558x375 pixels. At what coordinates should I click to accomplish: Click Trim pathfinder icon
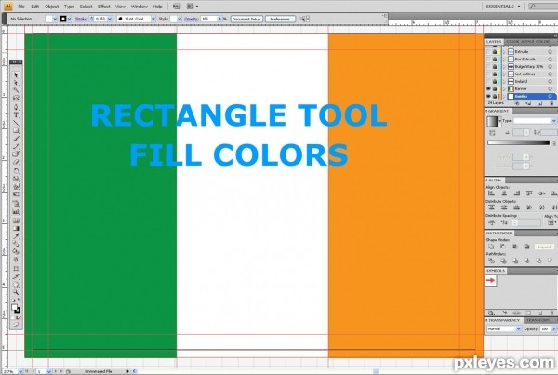(503, 261)
